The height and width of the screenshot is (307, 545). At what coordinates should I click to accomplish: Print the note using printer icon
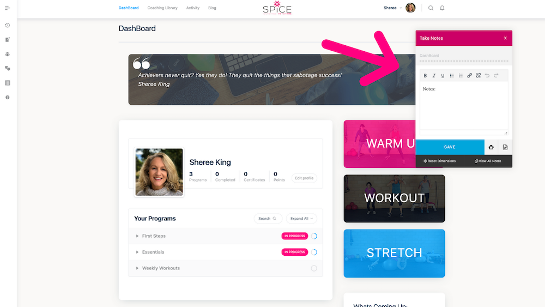[491, 147]
